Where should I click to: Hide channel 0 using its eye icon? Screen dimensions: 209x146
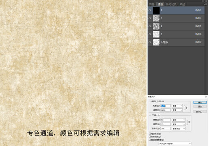pyautogui.click(x=150, y=10)
